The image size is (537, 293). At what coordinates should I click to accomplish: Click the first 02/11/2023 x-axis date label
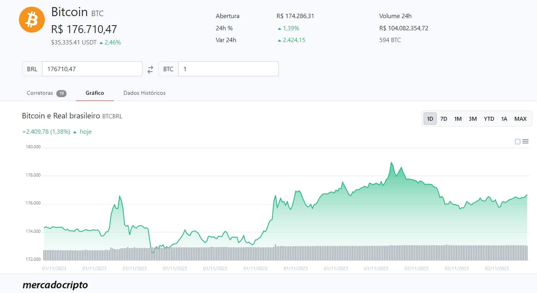417,269
